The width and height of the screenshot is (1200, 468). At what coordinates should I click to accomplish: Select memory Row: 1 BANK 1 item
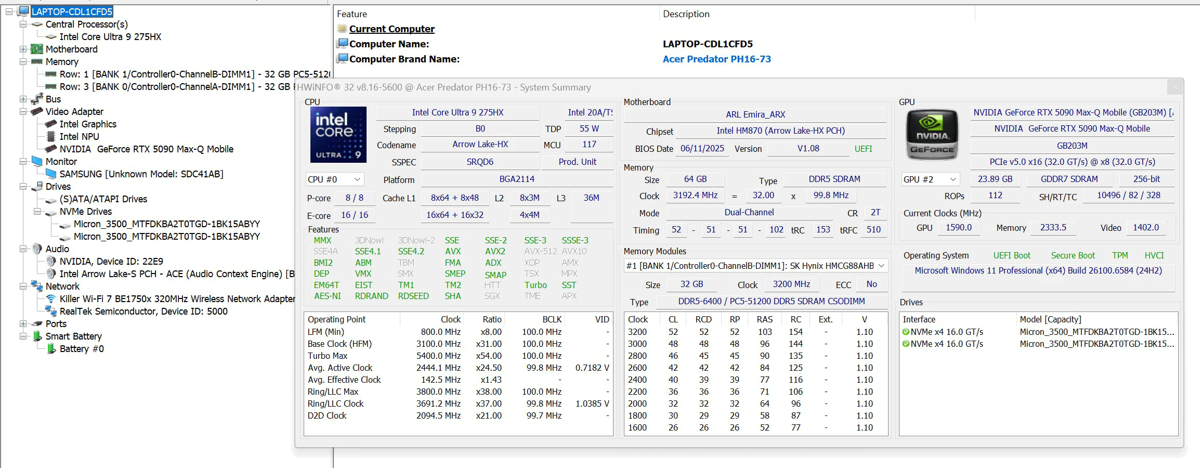click(x=195, y=74)
